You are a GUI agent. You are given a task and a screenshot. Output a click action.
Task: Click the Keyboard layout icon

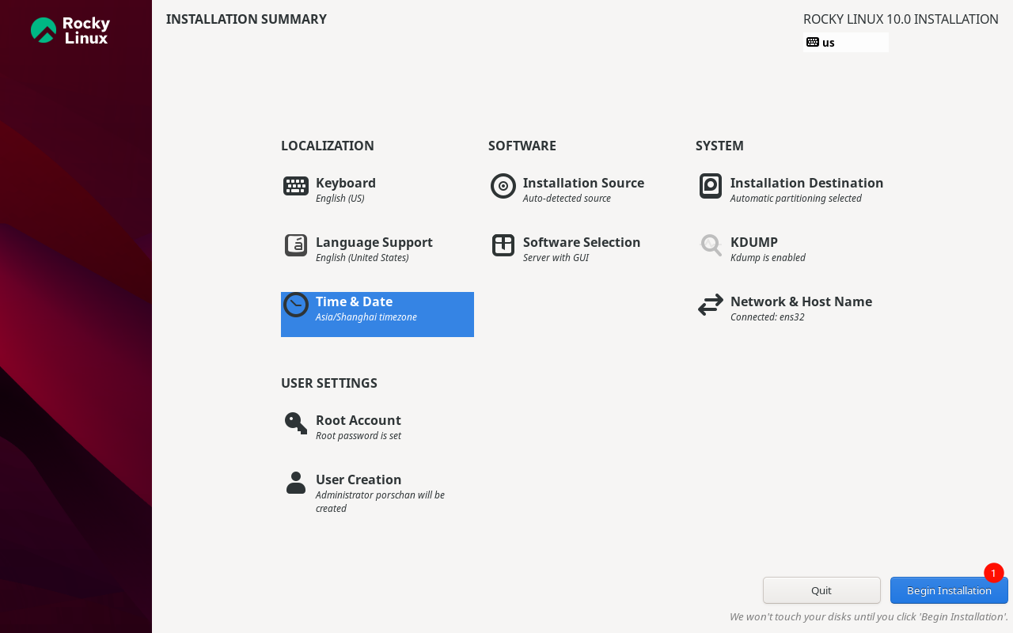(x=296, y=186)
